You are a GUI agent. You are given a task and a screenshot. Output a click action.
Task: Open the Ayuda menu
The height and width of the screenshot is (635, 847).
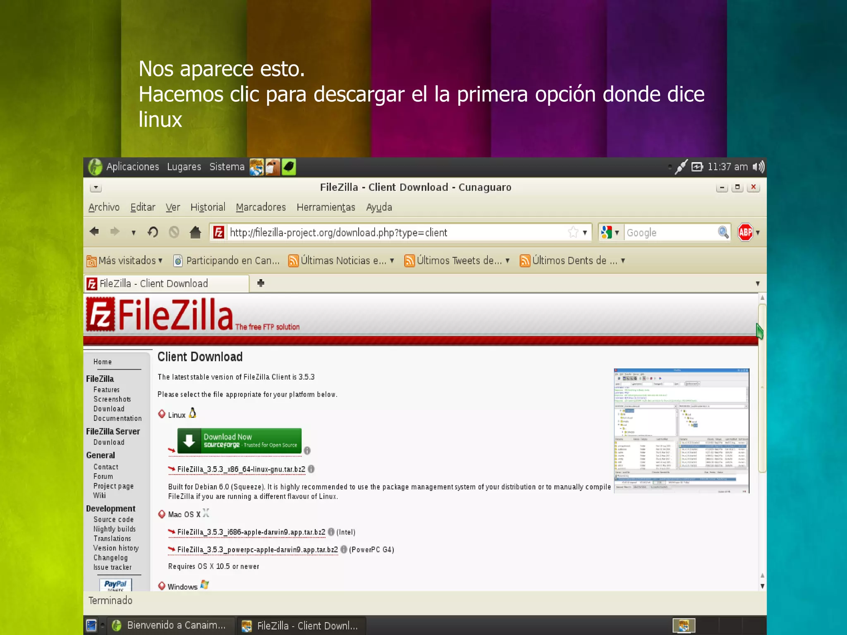[x=379, y=207]
